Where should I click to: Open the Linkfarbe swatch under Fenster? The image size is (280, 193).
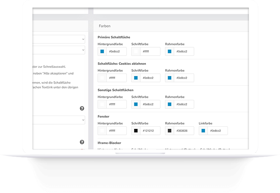[x=203, y=131]
